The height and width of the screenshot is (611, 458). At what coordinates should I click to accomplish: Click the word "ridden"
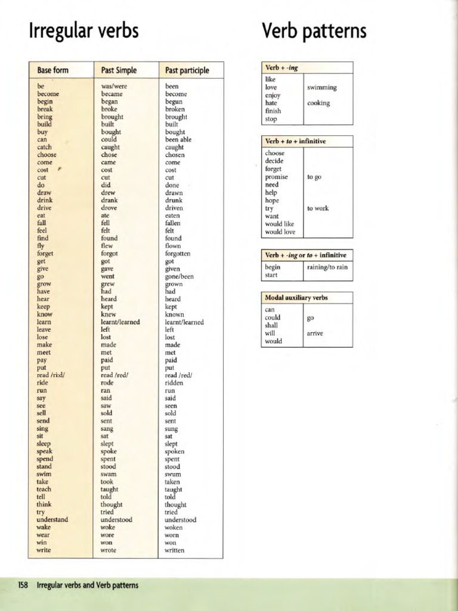(174, 383)
